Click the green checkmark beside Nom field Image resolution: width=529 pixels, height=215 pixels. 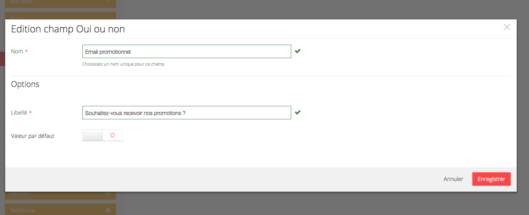[x=298, y=51]
